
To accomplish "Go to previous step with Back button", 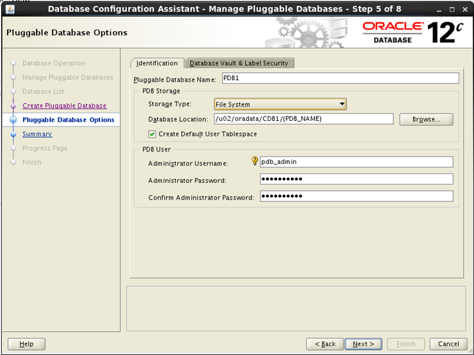I will (325, 344).
